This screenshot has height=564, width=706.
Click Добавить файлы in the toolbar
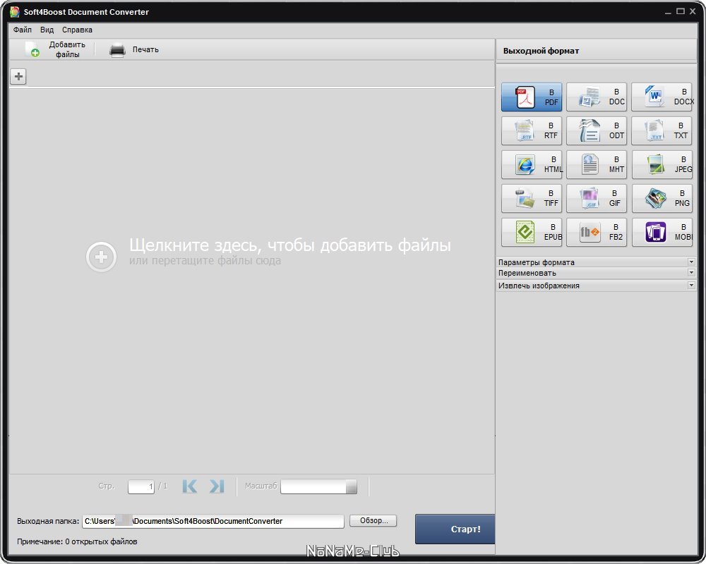55,49
